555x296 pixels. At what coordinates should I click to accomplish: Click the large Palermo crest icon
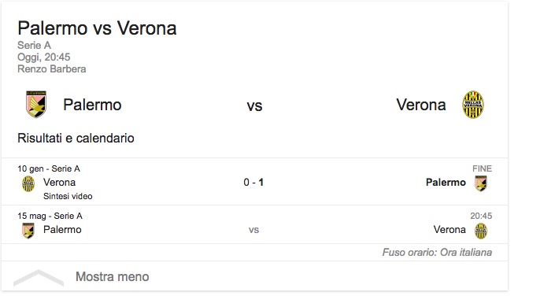tap(36, 104)
